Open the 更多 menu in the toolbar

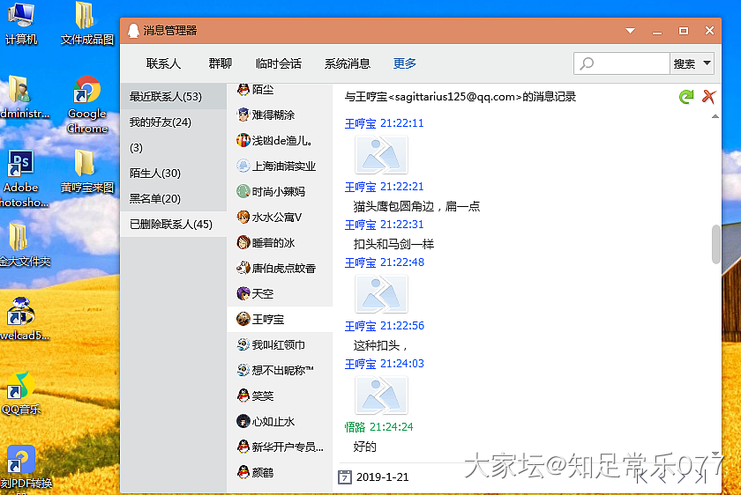click(x=405, y=63)
